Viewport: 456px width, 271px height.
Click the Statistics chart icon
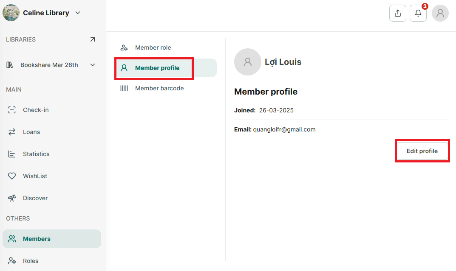click(x=12, y=154)
